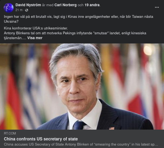Screen dimensions: 164x148
Task: Expand the tagged list via 19 andra
Action: click(92, 5)
